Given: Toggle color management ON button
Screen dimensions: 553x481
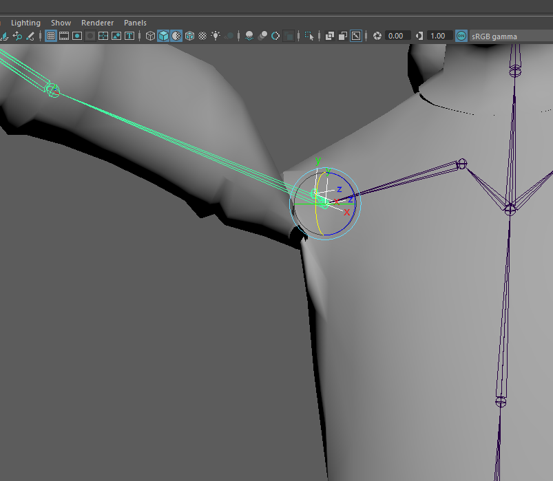Looking at the screenshot, I should pyautogui.click(x=461, y=36).
